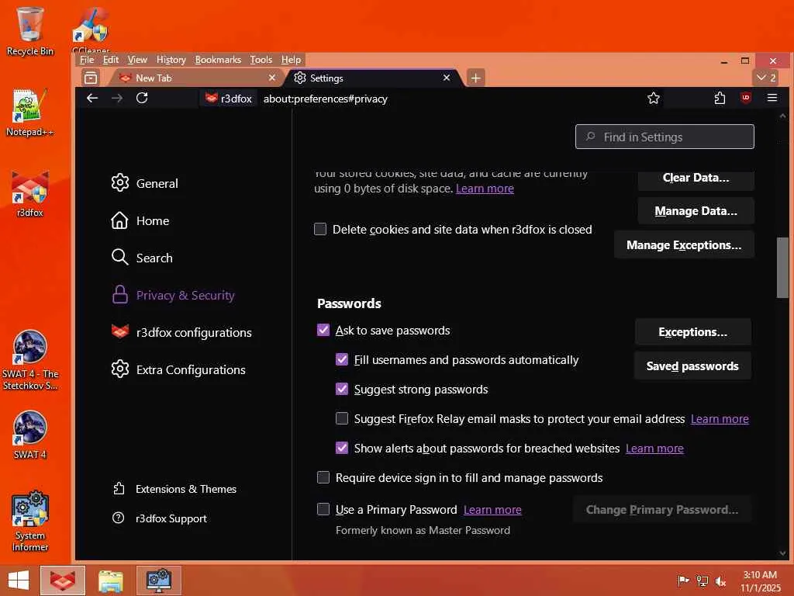
Task: Enable Use a Primary Password checkbox
Action: pos(323,509)
